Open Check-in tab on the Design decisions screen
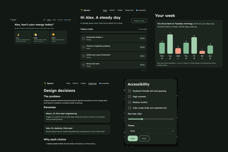This screenshot has height=152, width=228. tap(76, 83)
